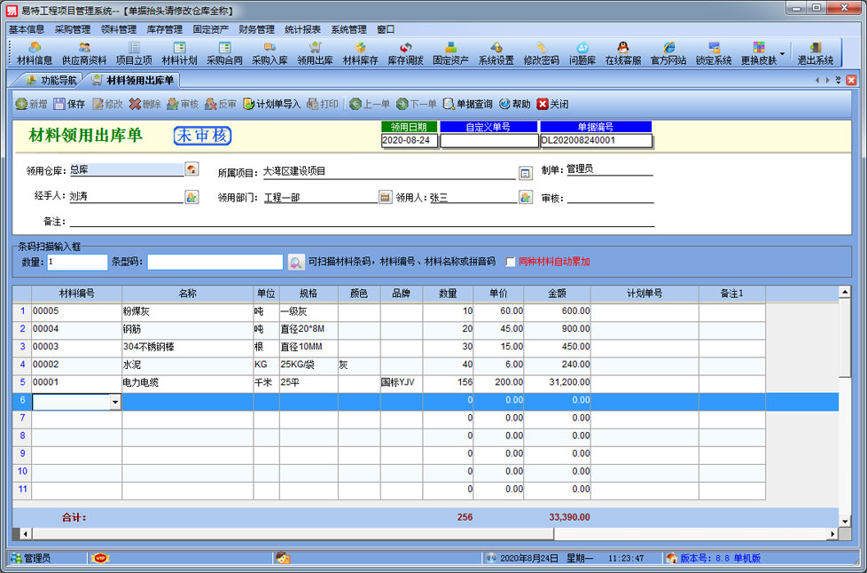
Task: Launch 在线客服 penguin icon
Action: click(x=623, y=53)
